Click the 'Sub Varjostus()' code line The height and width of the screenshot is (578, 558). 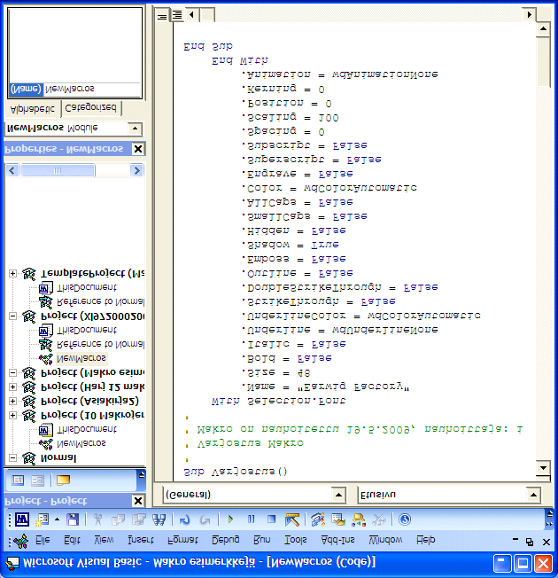[236, 472]
